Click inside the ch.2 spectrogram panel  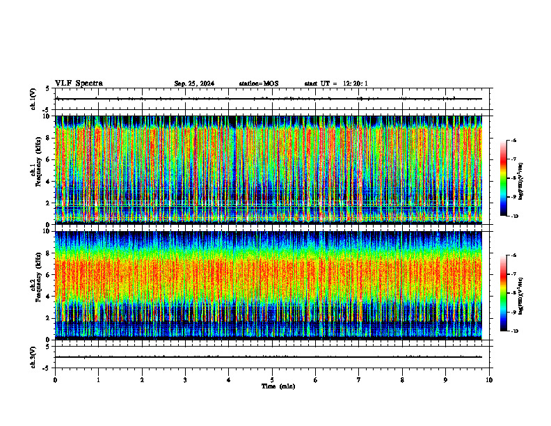[x=269, y=285]
